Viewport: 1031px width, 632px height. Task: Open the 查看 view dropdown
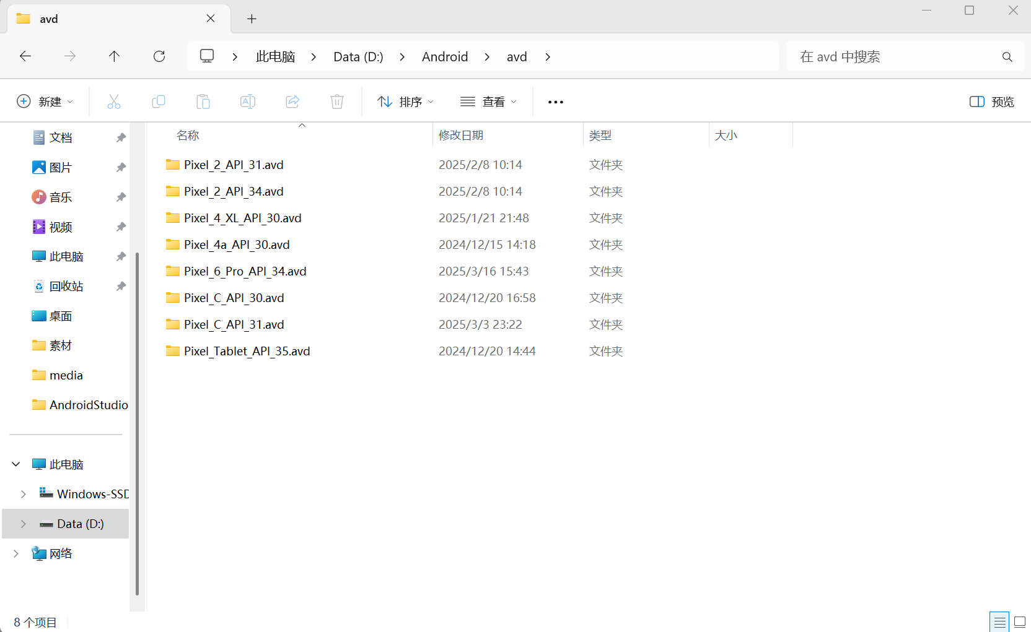tap(488, 102)
